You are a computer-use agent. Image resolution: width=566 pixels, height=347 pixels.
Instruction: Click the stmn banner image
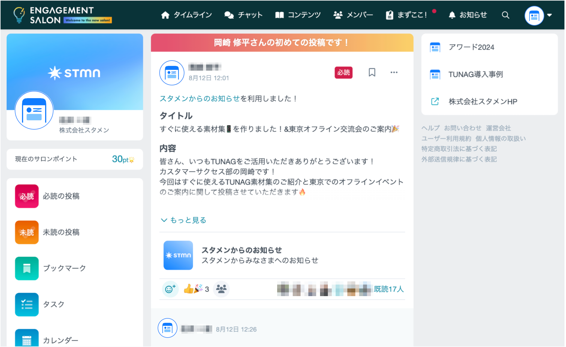tap(75, 72)
